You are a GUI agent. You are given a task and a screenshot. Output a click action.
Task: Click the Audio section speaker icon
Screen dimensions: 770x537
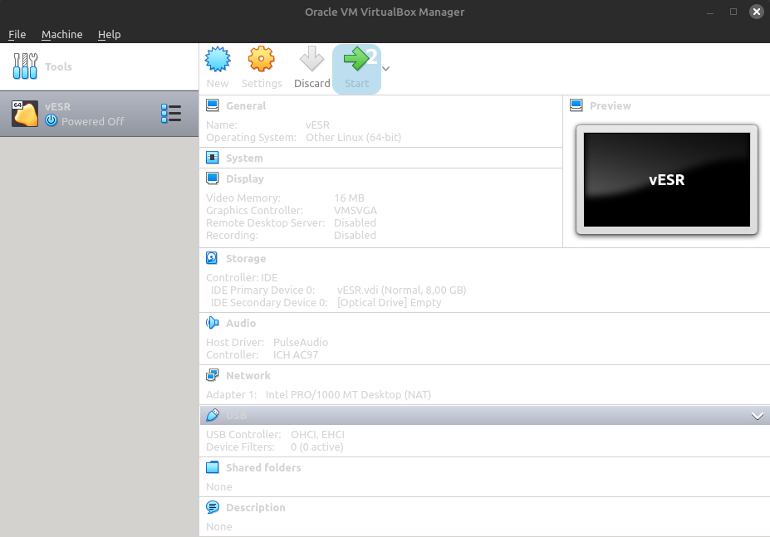(212, 323)
